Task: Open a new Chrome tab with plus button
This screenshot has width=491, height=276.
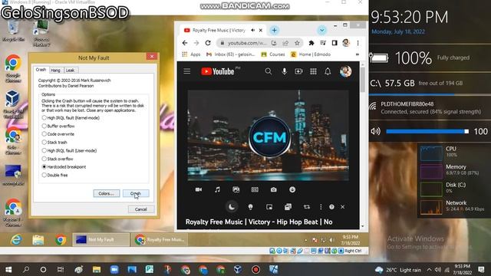Action: click(x=275, y=31)
